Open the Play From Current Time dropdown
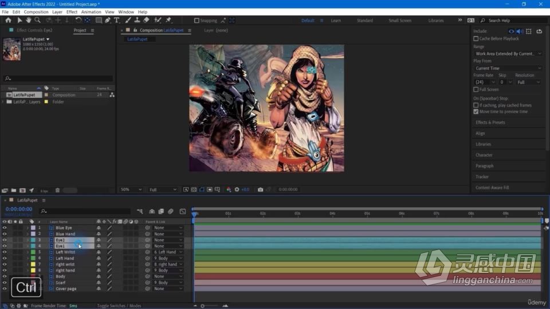The width and height of the screenshot is (550, 309). coord(508,68)
